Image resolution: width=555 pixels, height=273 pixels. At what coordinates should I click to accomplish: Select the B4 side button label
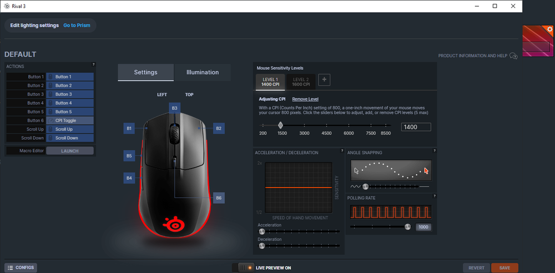click(129, 178)
